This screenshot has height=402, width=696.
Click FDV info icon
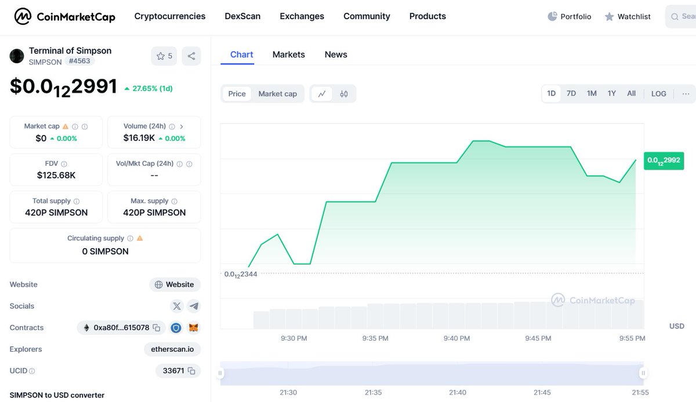[64, 164]
